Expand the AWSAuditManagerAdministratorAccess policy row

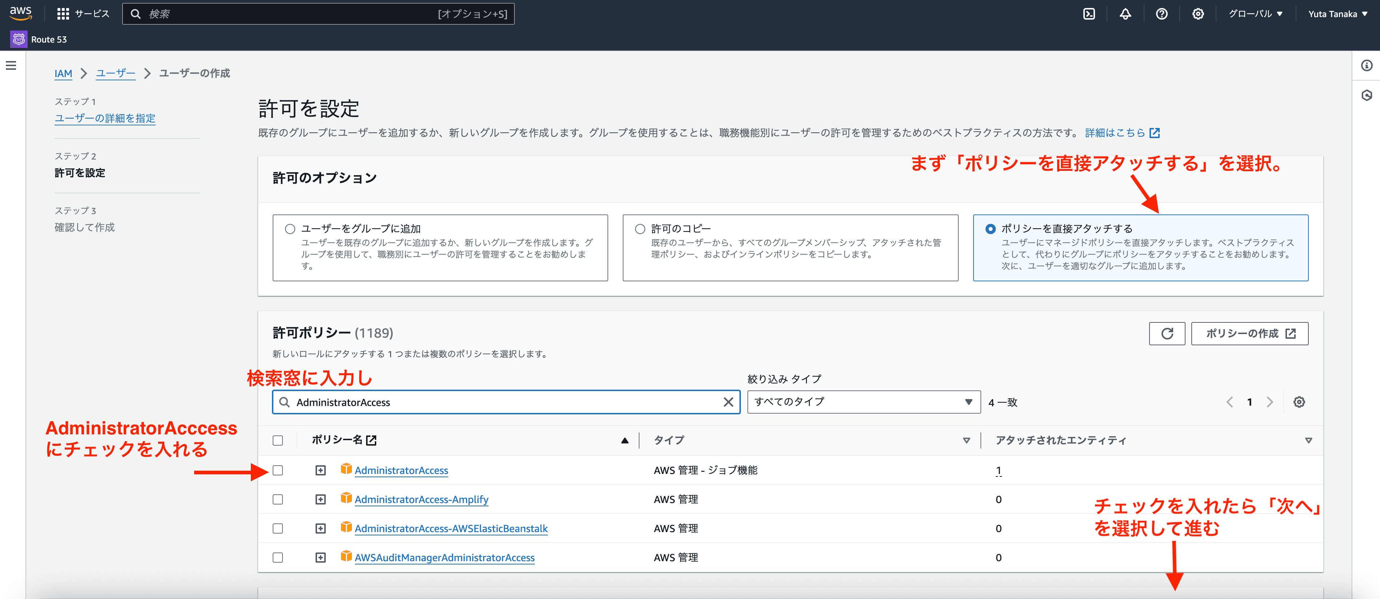click(x=320, y=557)
